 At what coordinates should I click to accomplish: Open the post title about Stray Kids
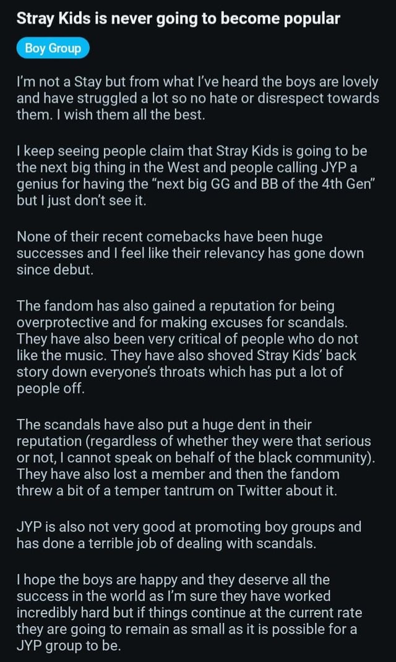178,19
